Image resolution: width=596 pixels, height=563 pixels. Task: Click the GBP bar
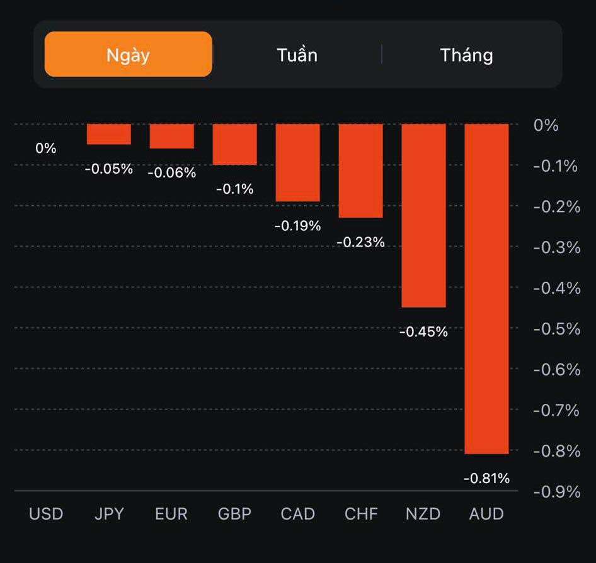[x=234, y=144]
